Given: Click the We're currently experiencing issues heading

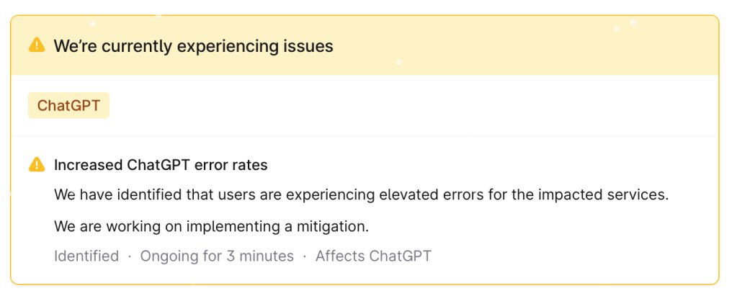Looking at the screenshot, I should (x=193, y=46).
